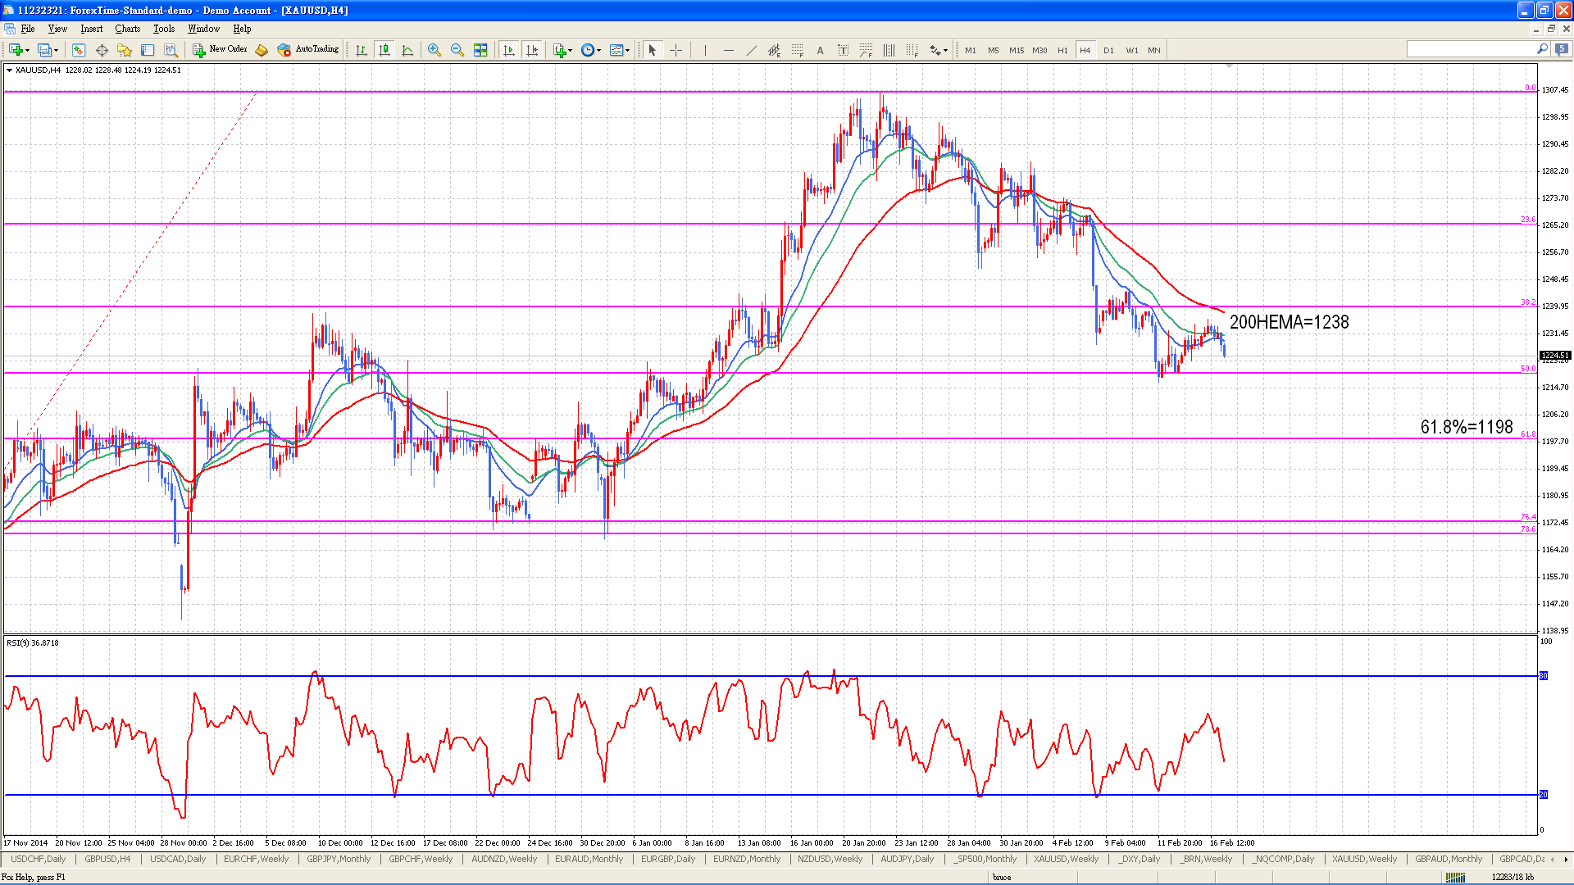This screenshot has height=885, width=1574.
Task: Switch chart to bar chart
Action: coord(362,50)
